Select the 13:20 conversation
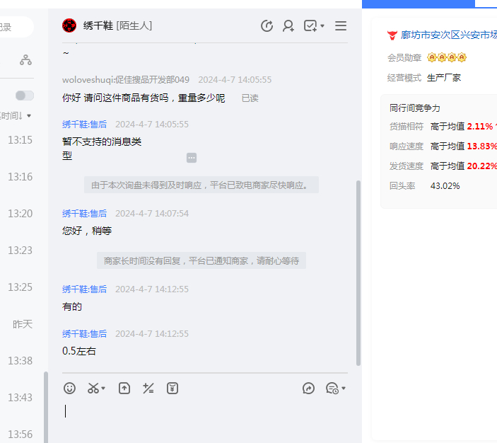 pyautogui.click(x=20, y=214)
